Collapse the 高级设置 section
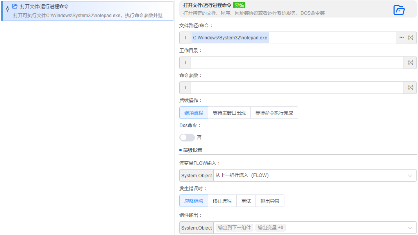The height and width of the screenshot is (235, 418). 191,150
